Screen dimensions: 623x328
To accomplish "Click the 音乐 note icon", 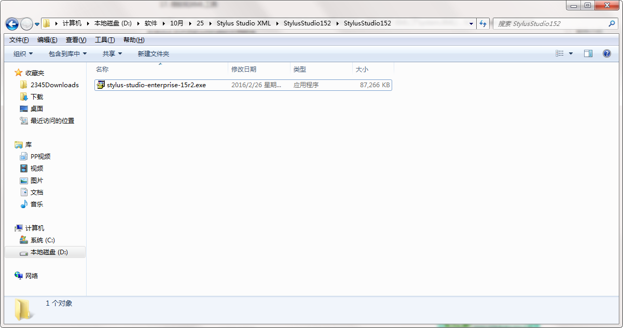I will 23,204.
